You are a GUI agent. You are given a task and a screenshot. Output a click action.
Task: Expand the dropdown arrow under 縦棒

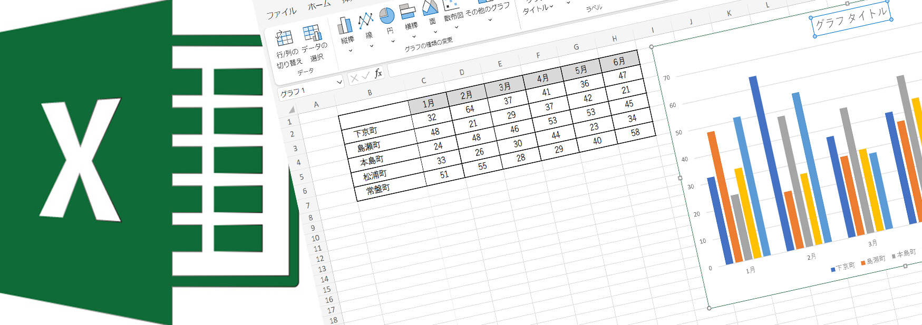351,51
